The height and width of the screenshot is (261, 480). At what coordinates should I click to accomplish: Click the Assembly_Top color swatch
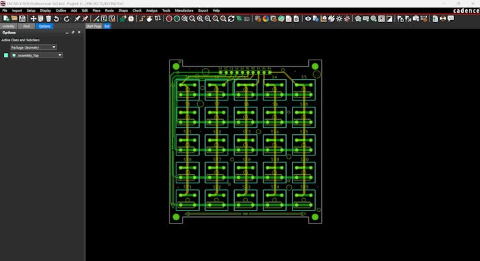(6, 56)
